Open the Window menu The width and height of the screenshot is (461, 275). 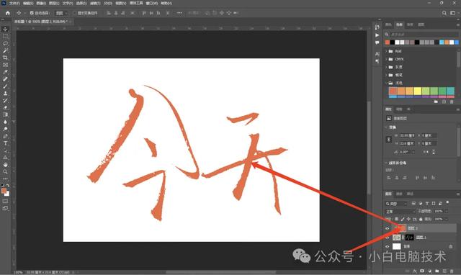pyautogui.click(x=152, y=3)
